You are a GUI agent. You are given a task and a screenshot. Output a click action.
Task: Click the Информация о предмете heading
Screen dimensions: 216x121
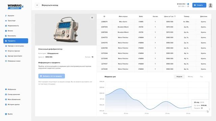click(x=49, y=63)
